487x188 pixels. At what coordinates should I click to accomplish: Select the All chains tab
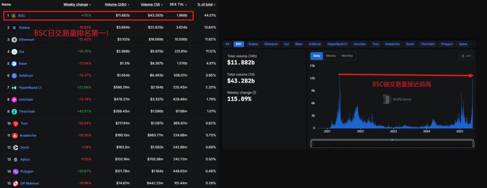[227, 44]
